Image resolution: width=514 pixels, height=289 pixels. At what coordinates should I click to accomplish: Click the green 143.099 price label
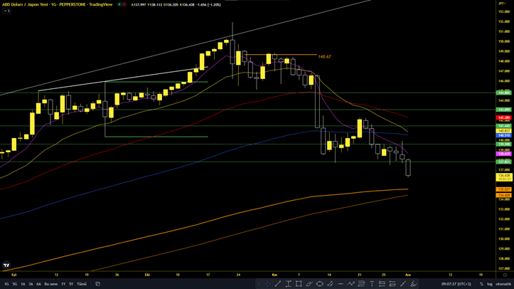[504, 110]
